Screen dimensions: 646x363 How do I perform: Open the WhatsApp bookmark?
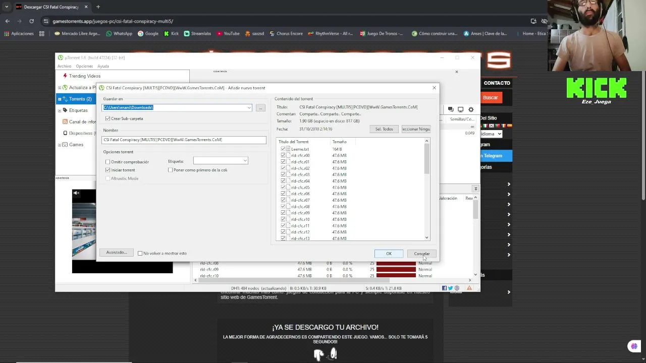click(119, 34)
